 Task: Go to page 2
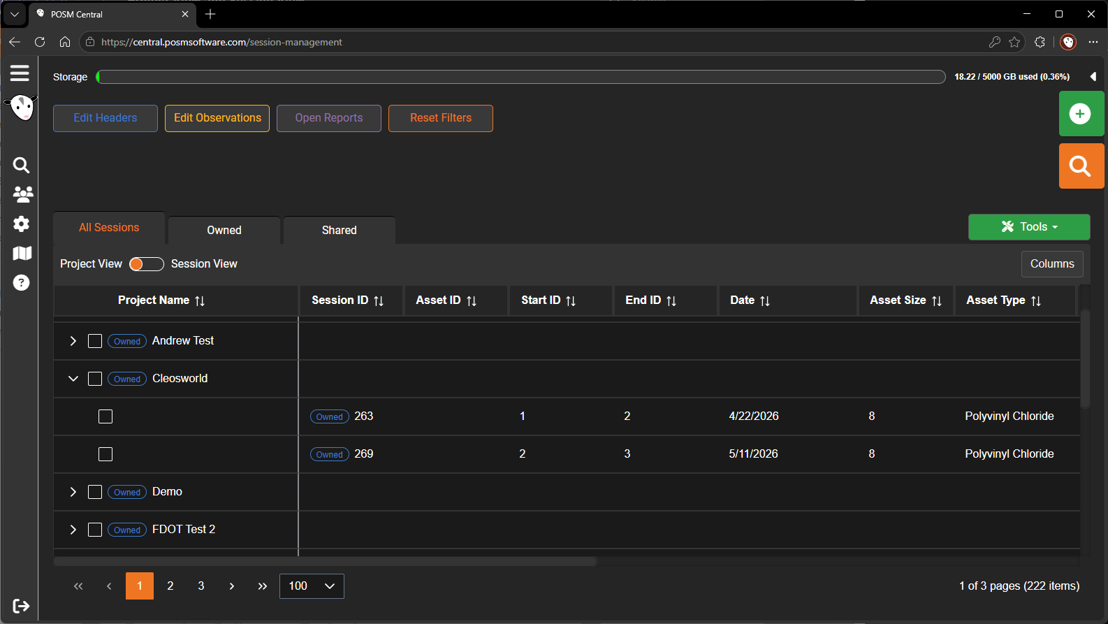click(170, 586)
